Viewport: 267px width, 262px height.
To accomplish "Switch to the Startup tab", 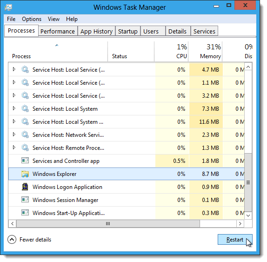I will click(x=128, y=31).
